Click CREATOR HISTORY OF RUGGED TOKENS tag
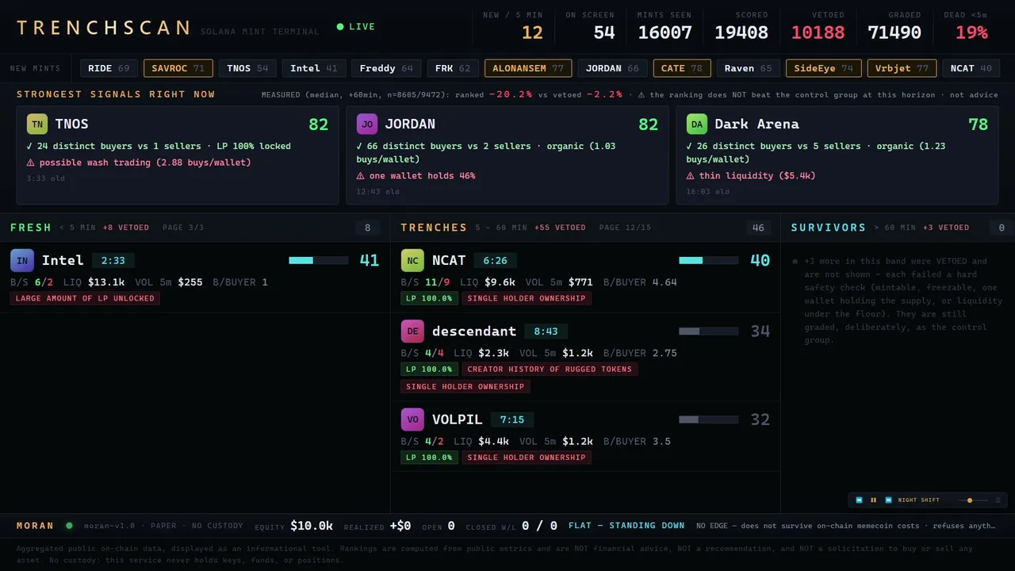Image resolution: width=1015 pixels, height=571 pixels. tap(550, 369)
